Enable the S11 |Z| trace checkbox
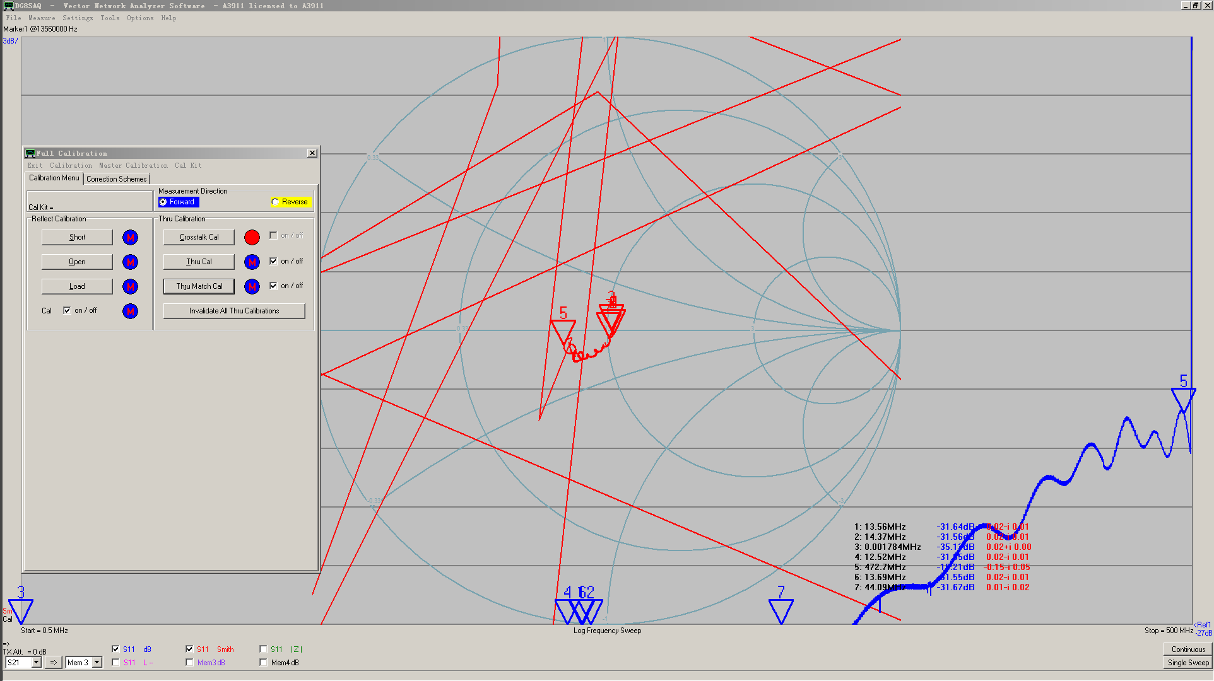Image resolution: width=1214 pixels, height=681 pixels. click(263, 649)
